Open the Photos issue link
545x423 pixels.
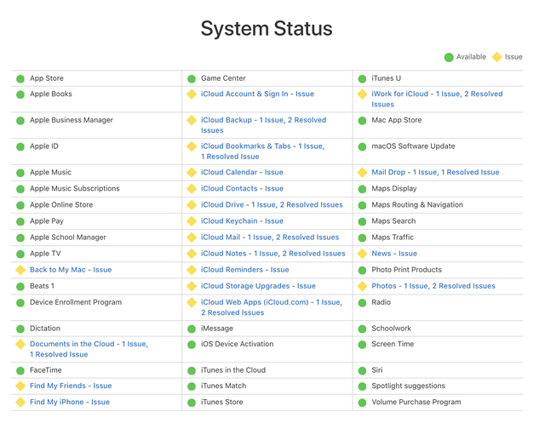(x=433, y=287)
